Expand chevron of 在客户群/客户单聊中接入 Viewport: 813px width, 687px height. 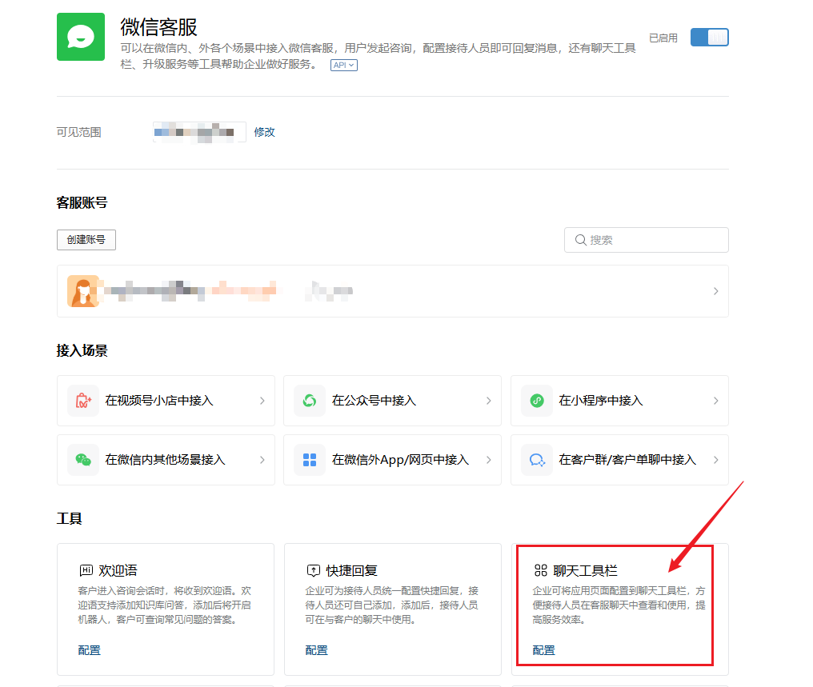tap(715, 460)
